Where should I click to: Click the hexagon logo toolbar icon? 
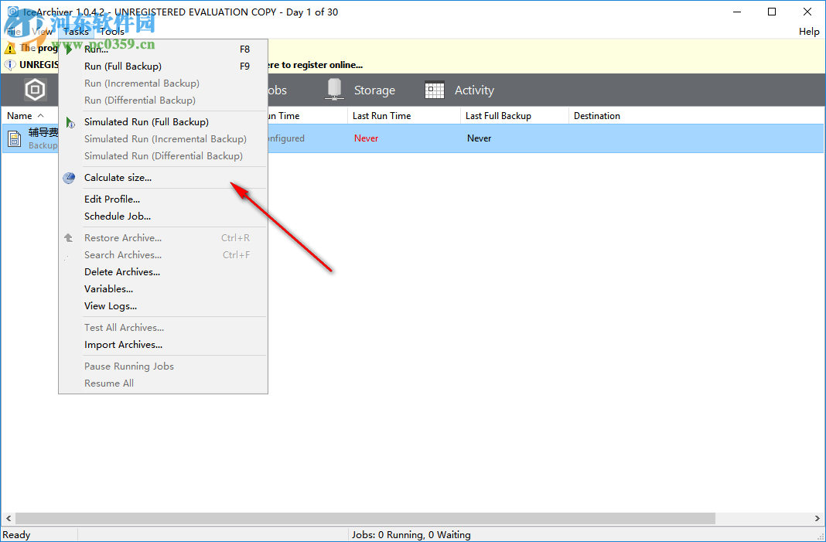point(36,90)
